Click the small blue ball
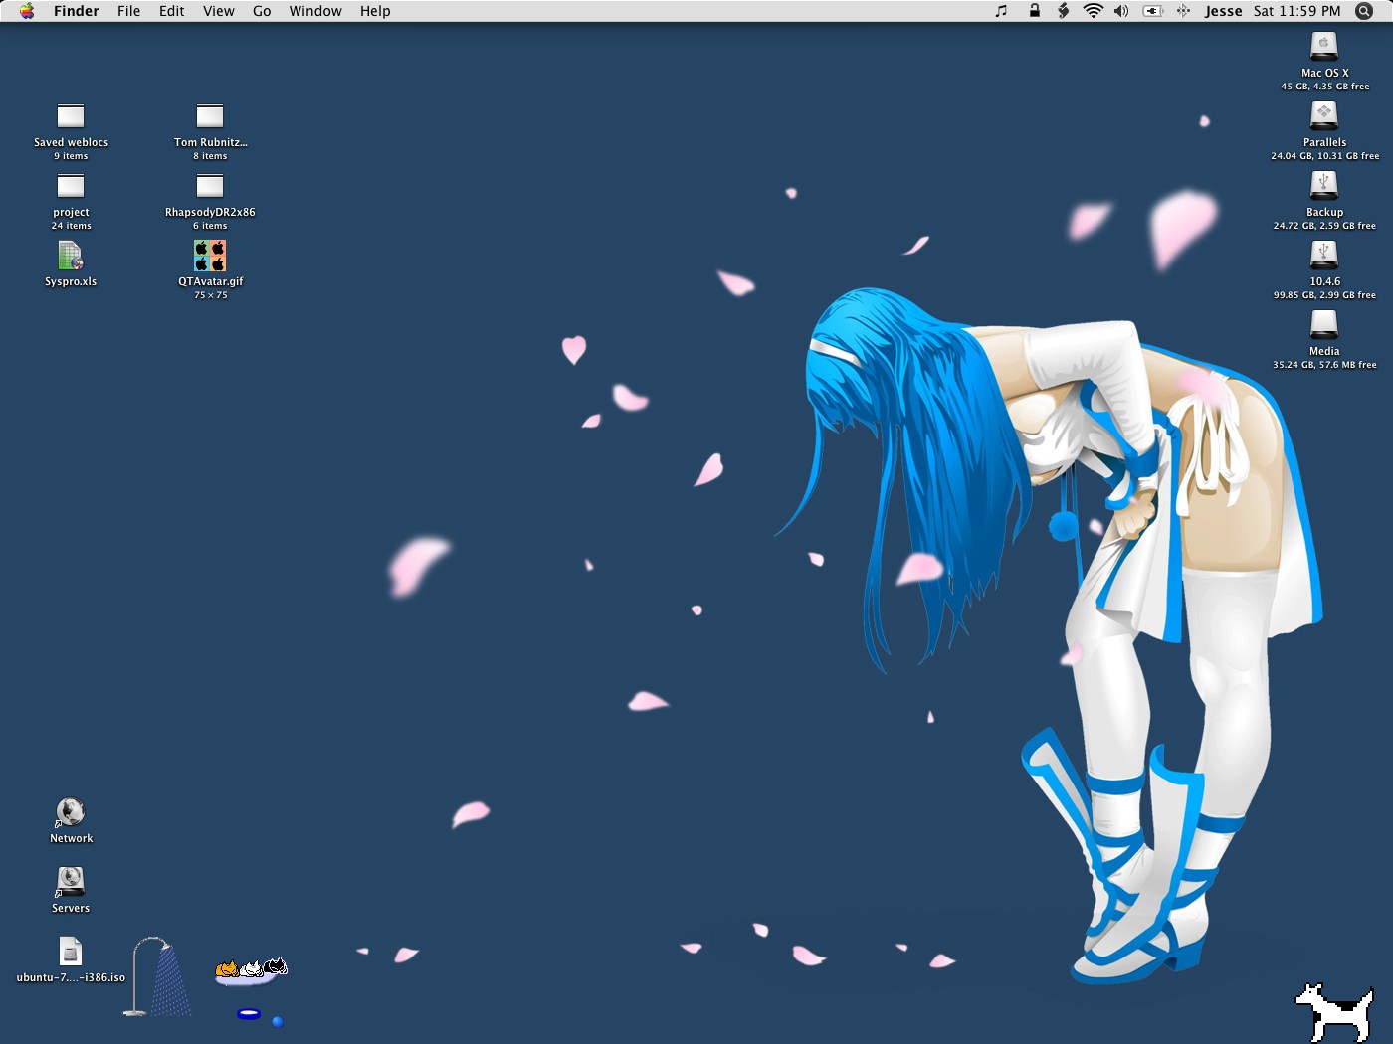Image resolution: width=1393 pixels, height=1044 pixels. (x=277, y=1021)
